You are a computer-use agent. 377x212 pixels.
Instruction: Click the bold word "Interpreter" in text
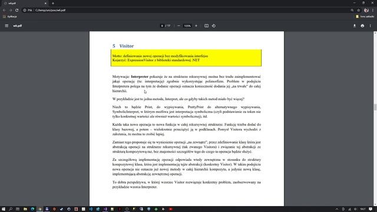140,77
